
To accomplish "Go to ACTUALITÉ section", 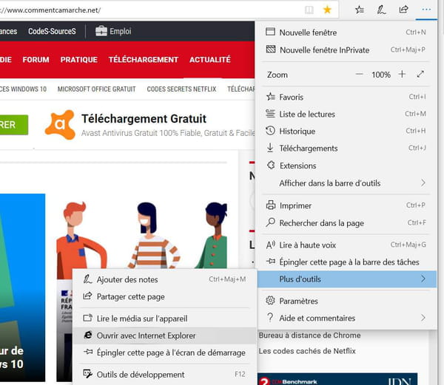I will pos(210,60).
